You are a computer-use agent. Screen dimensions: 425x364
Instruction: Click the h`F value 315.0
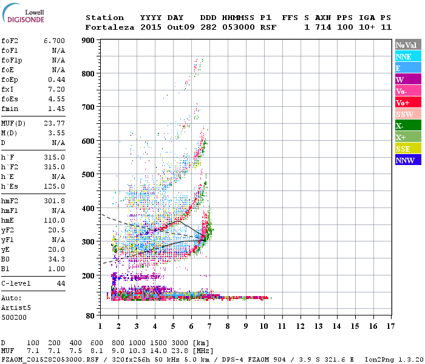pyautogui.click(x=54, y=157)
